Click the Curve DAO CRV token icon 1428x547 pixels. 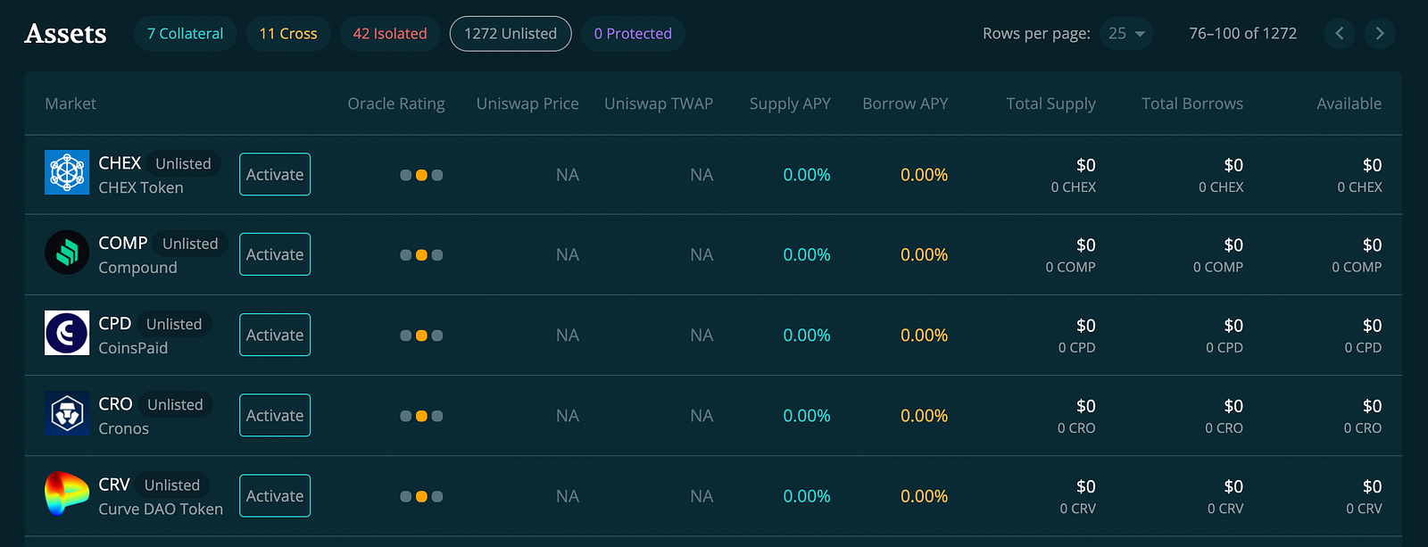67,493
